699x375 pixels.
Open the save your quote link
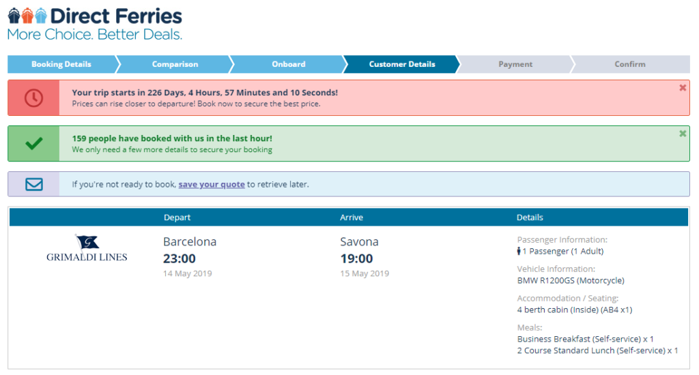point(212,184)
